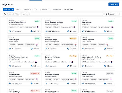Open recruiter avatar on the Product Manager card
The width and height of the screenshot is (122, 93).
(75, 44)
